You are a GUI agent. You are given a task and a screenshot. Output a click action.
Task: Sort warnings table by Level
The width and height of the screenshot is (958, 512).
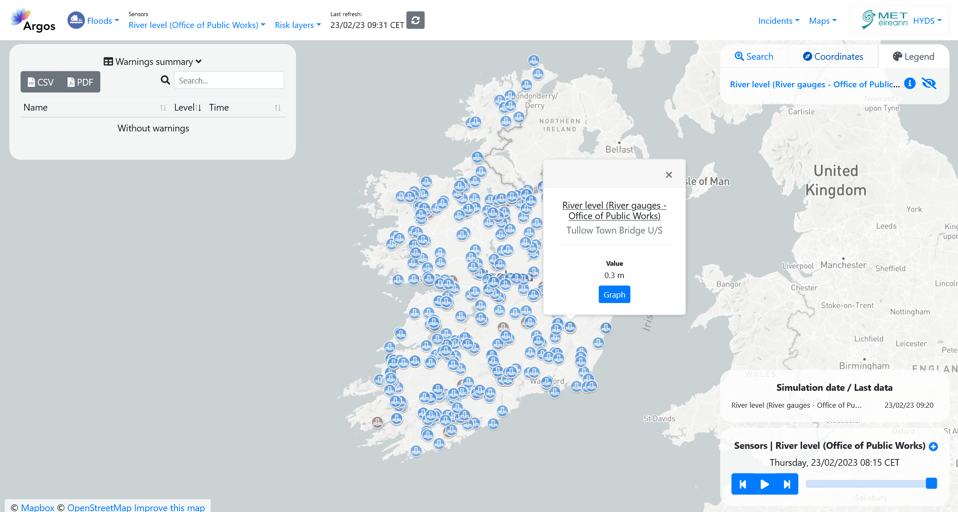[187, 108]
